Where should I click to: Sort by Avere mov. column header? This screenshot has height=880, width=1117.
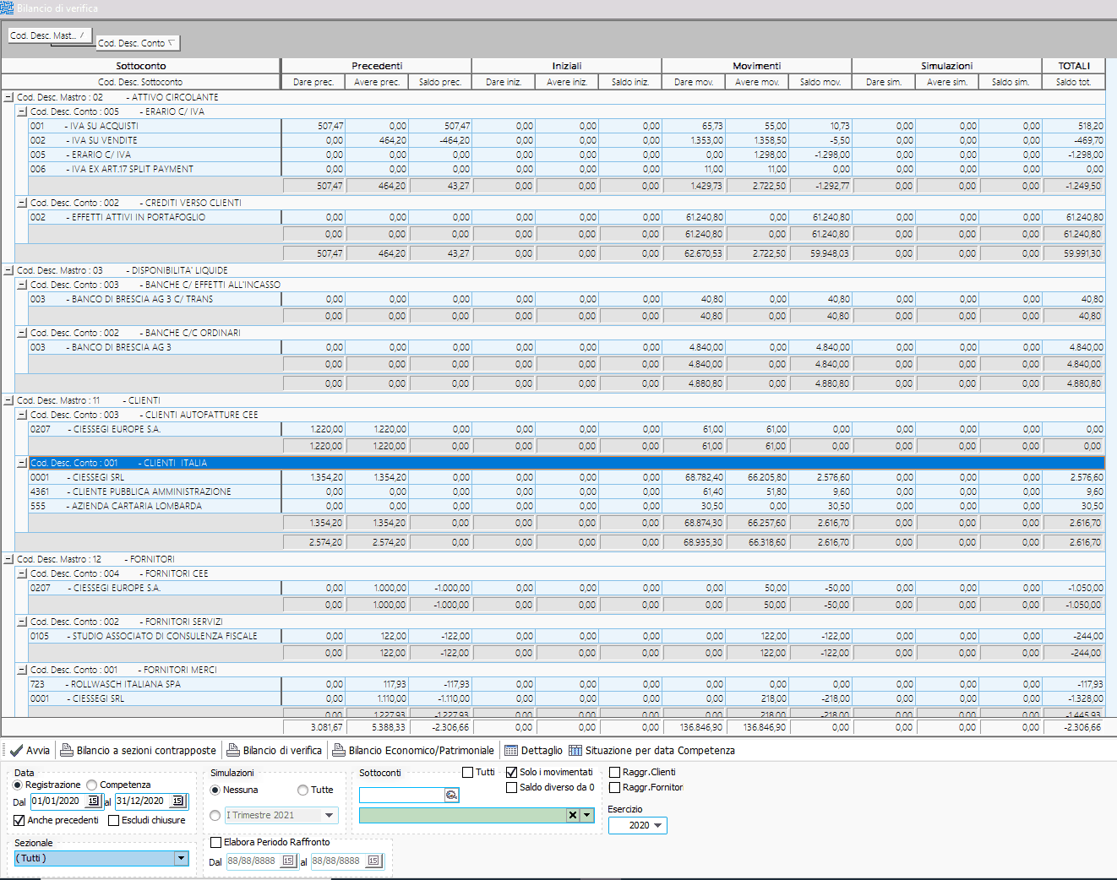click(757, 82)
